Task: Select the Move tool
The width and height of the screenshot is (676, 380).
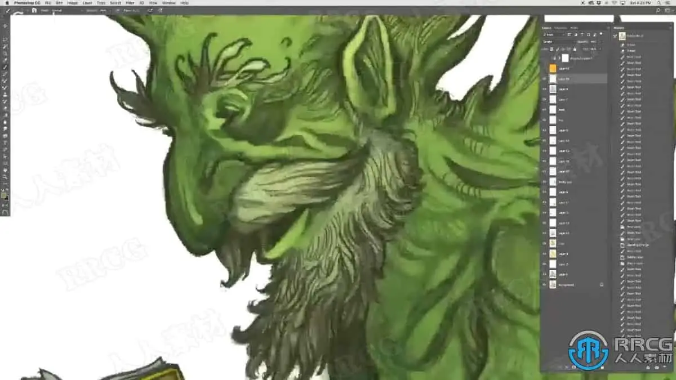Action: (5, 26)
